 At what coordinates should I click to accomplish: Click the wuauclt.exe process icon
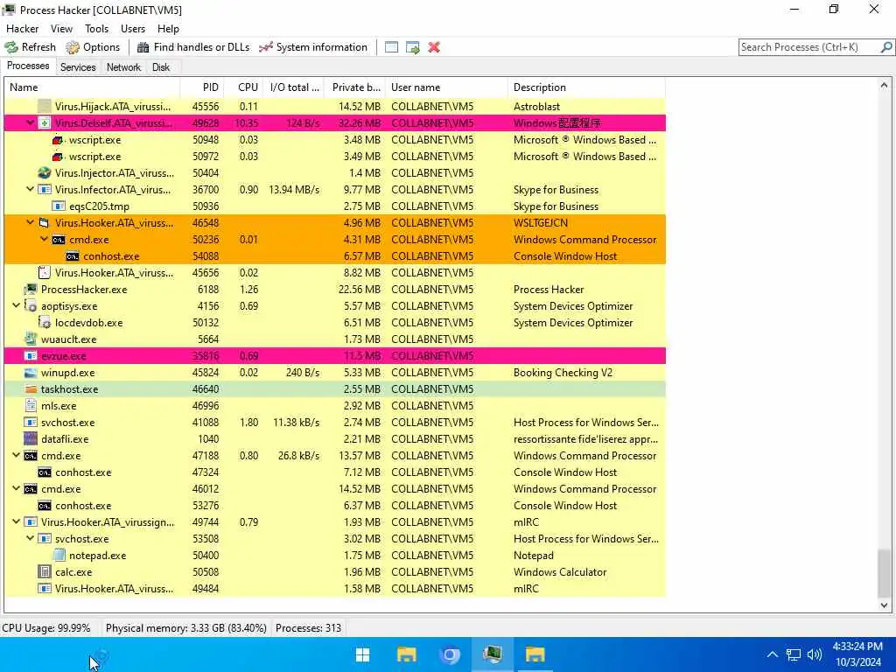click(x=31, y=339)
